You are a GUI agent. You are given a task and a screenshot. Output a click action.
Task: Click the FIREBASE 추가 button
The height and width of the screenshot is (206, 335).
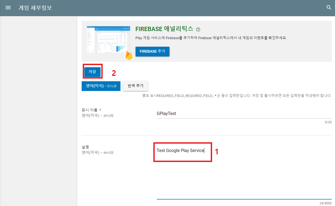pos(153,51)
